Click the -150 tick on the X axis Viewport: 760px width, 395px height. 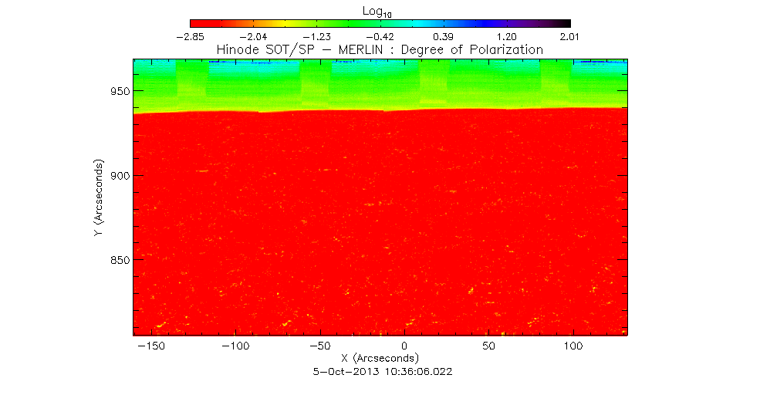pyautogui.click(x=150, y=347)
